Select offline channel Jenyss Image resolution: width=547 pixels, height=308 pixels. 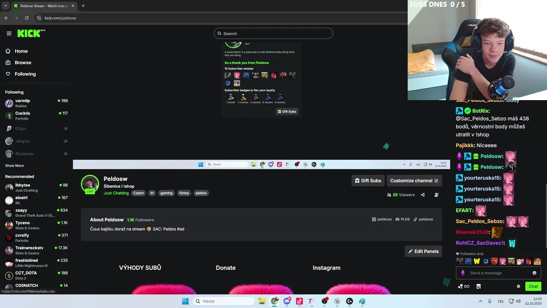point(36,141)
